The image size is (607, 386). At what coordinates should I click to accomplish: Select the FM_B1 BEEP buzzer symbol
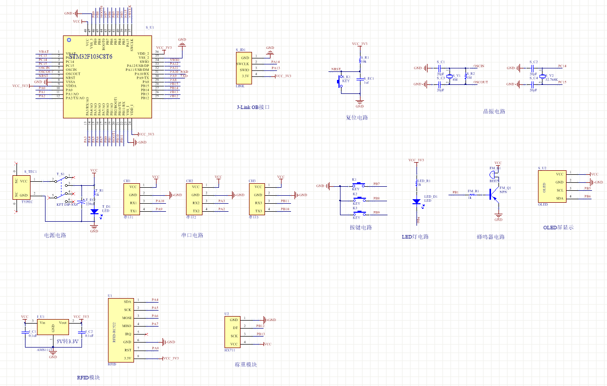[x=493, y=174]
